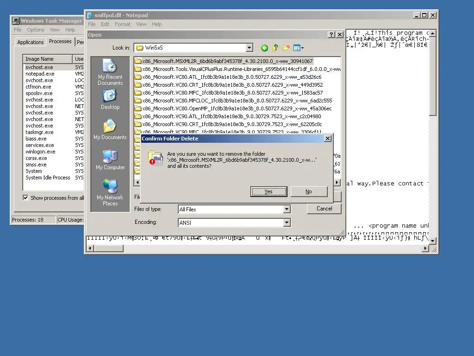
Task: Go up one folder level icon
Action: click(x=275, y=48)
